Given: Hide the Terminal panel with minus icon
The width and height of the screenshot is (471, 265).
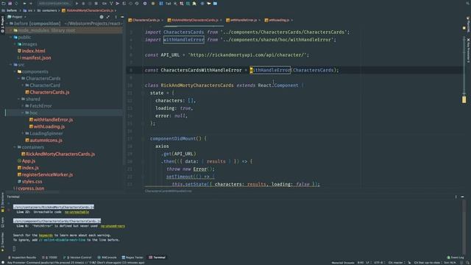Looking at the screenshot, I should pyautogui.click(x=462, y=197).
